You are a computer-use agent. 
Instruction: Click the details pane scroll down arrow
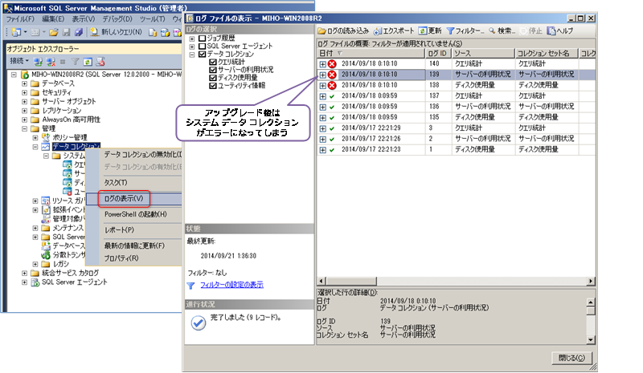(x=591, y=339)
